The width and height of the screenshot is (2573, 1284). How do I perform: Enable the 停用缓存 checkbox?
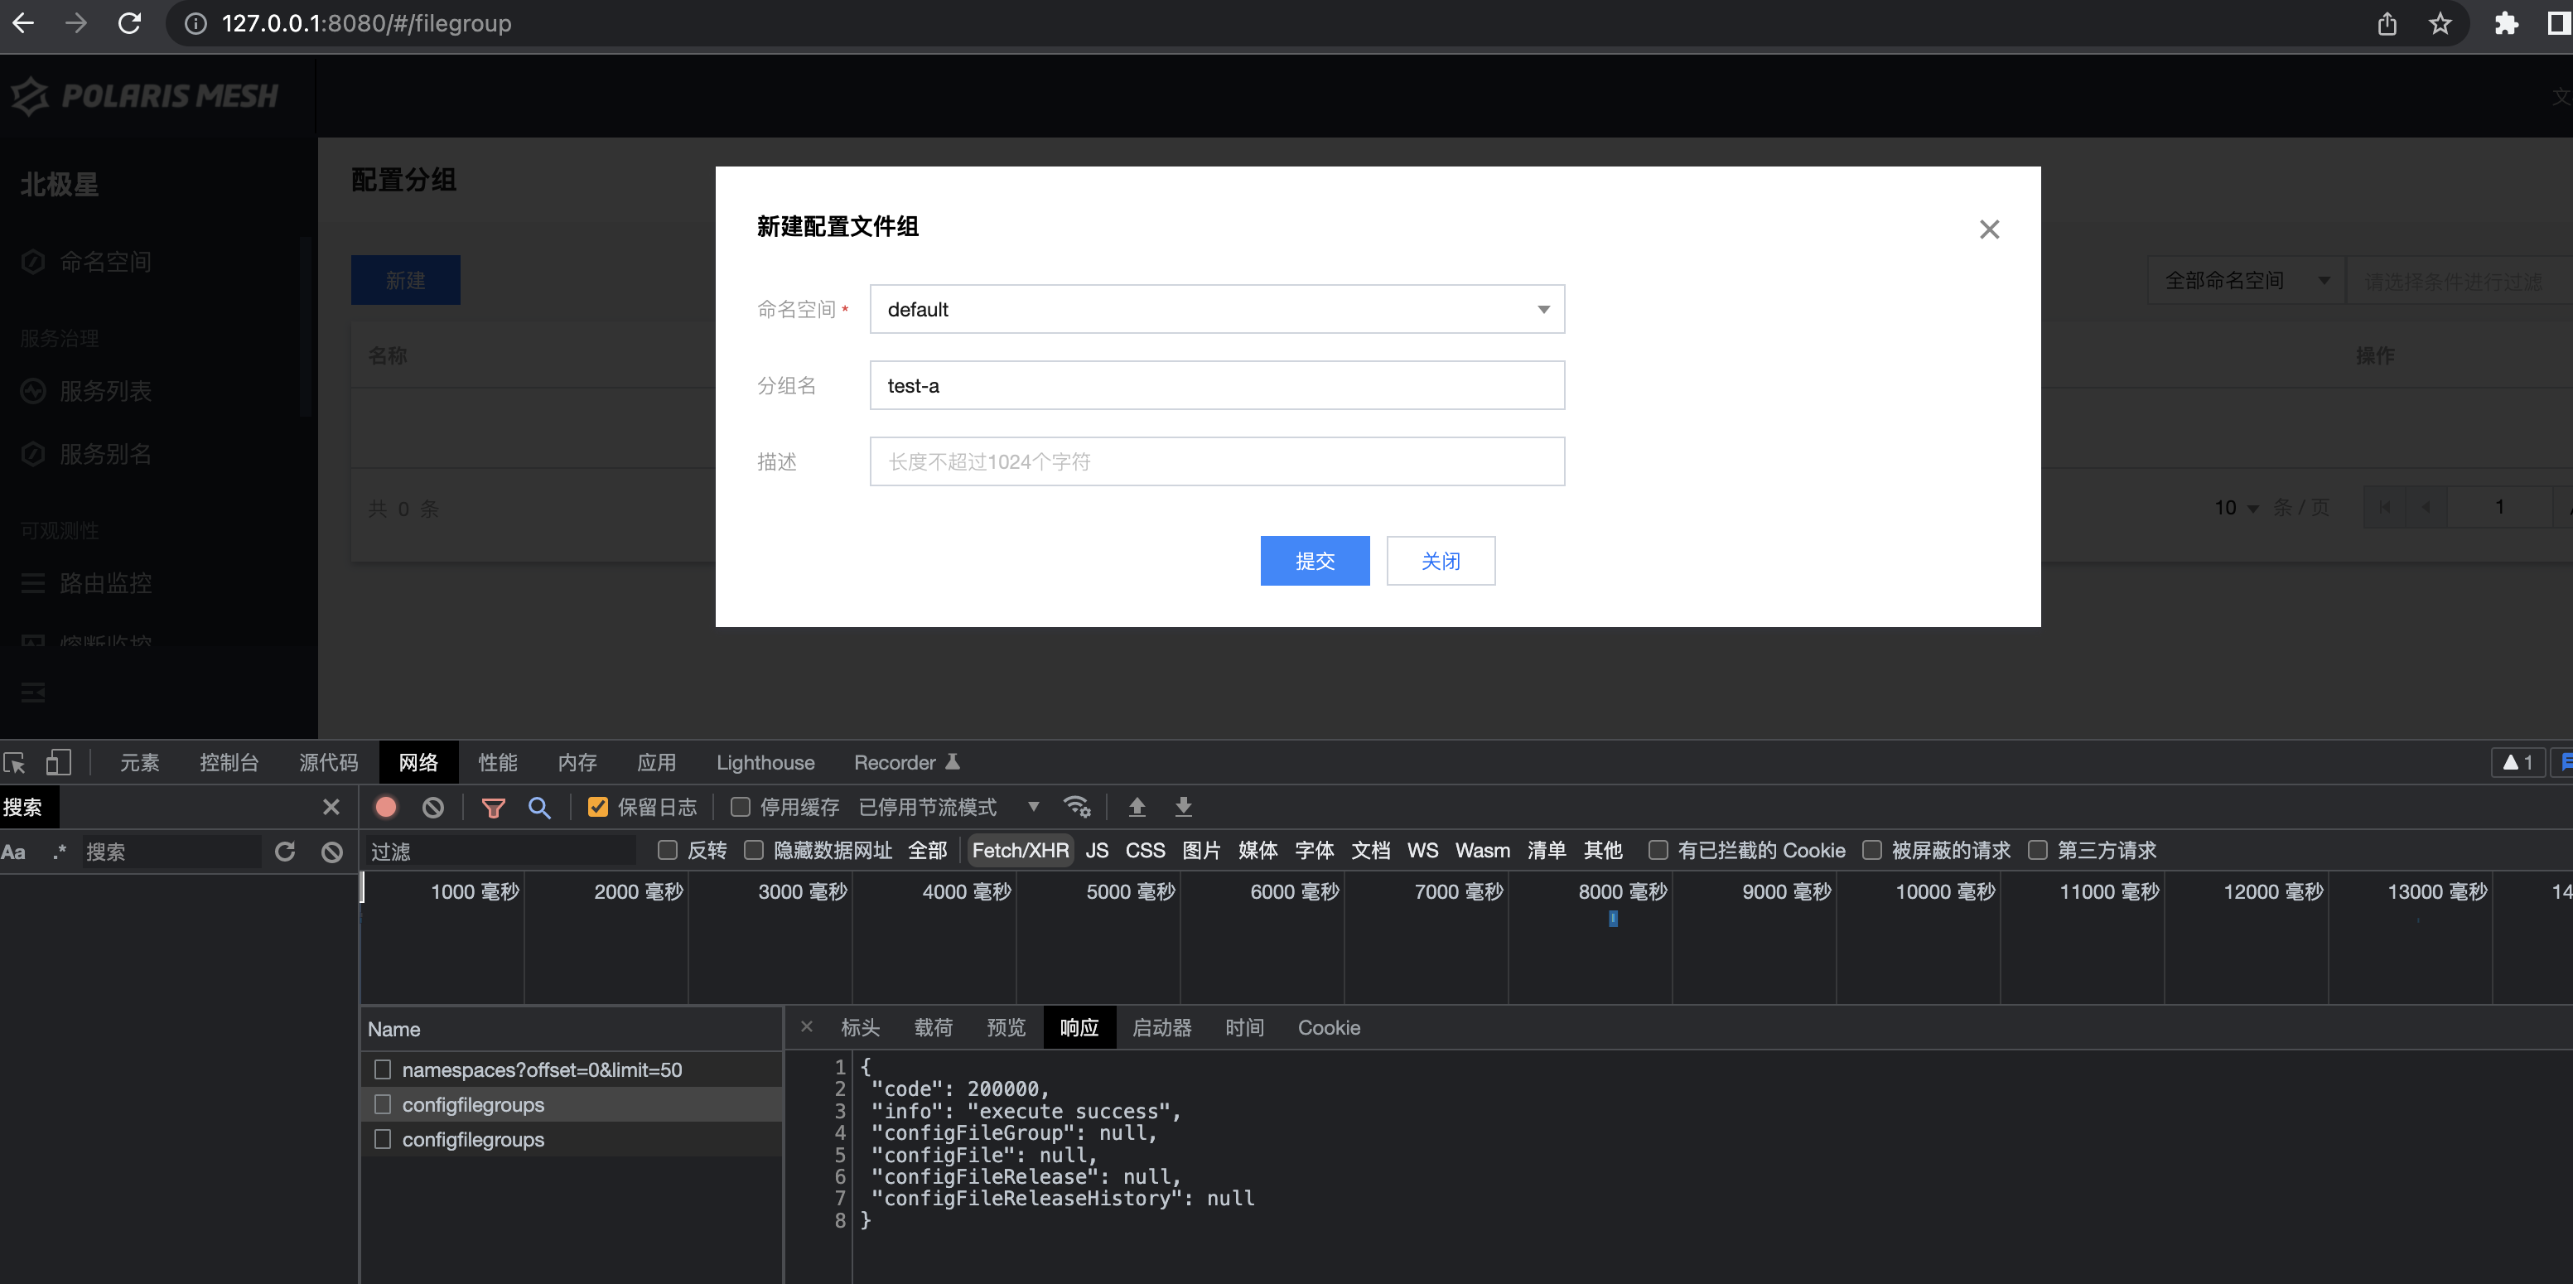740,807
